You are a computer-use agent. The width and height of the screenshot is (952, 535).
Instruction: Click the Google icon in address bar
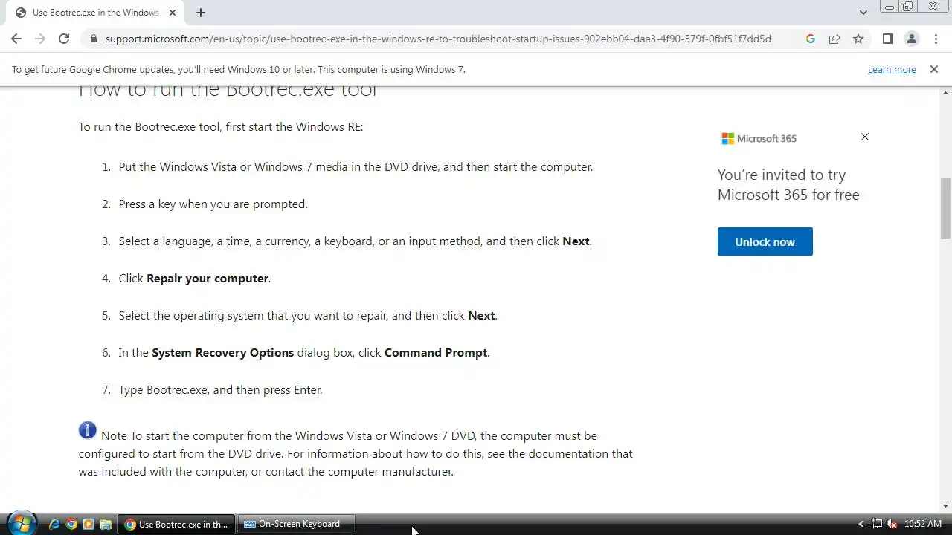(x=811, y=39)
